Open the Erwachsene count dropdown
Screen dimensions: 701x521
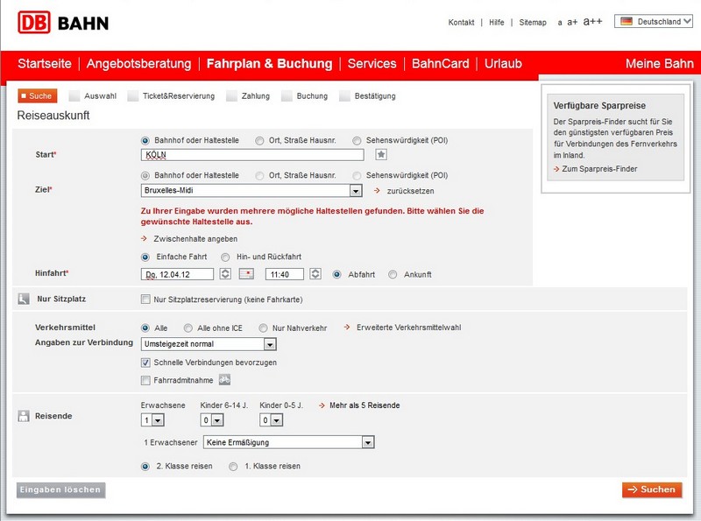tap(152, 420)
